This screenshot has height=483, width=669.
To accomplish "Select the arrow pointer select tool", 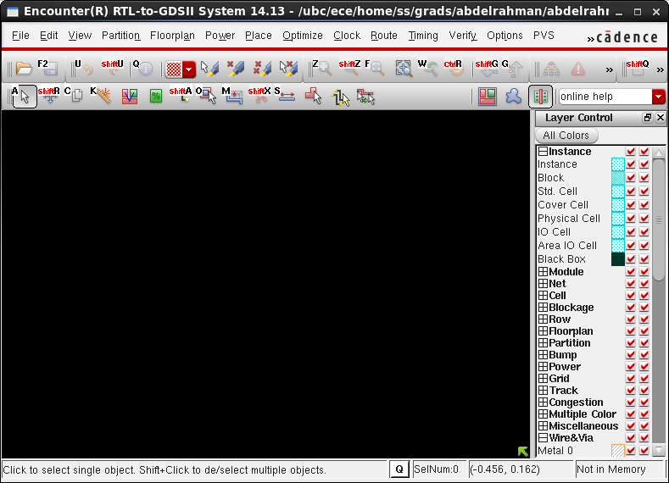I will coord(25,96).
